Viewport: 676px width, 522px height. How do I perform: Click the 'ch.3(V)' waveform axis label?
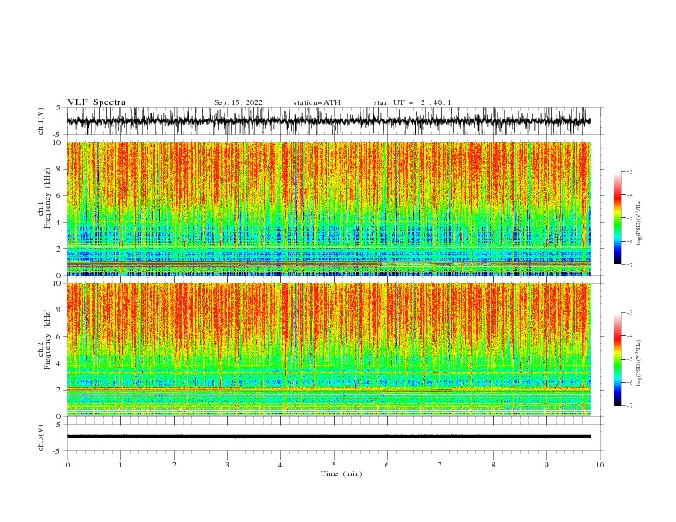[x=41, y=438]
